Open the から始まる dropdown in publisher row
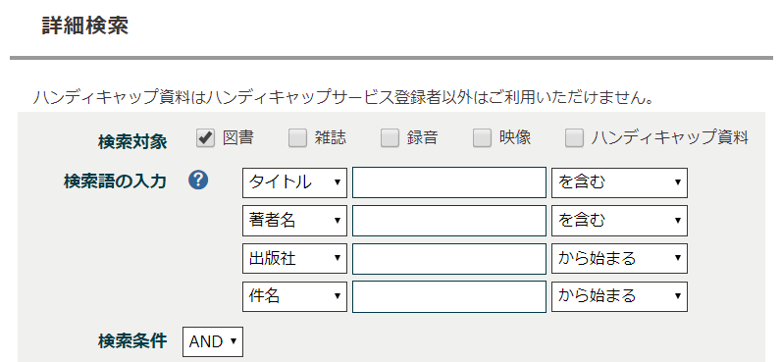Viewport: 781px width, 362px height. pyautogui.click(x=619, y=258)
